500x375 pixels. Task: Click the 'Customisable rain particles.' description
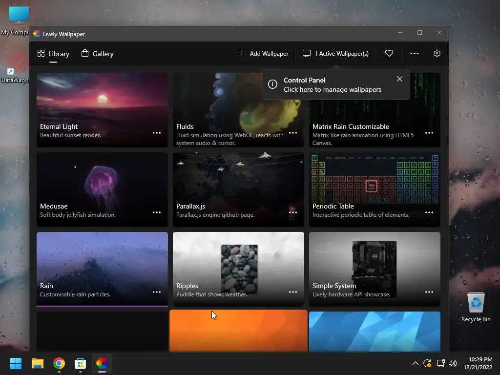(75, 294)
